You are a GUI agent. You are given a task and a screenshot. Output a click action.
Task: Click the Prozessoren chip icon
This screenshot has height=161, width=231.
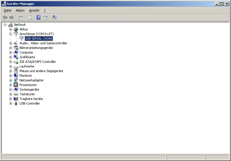16,85
